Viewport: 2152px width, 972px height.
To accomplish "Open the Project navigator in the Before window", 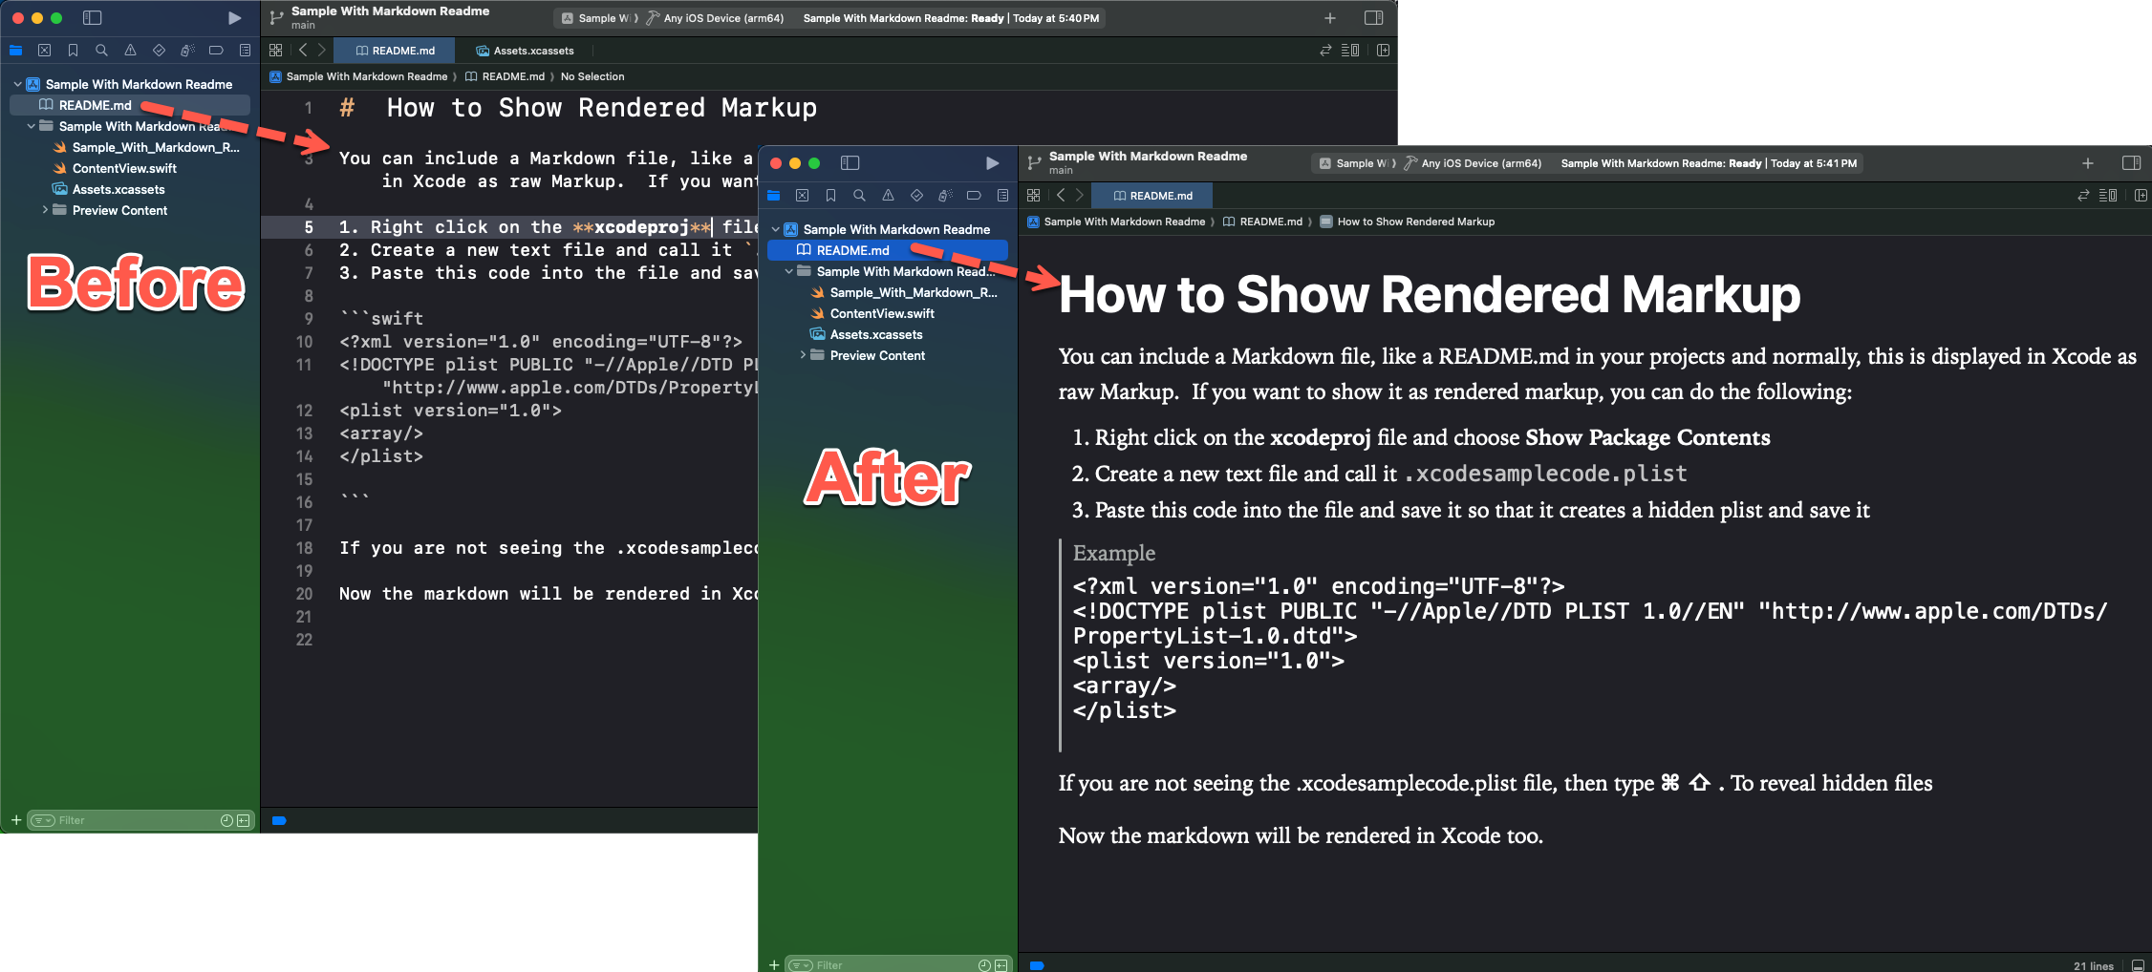I will click(x=16, y=51).
